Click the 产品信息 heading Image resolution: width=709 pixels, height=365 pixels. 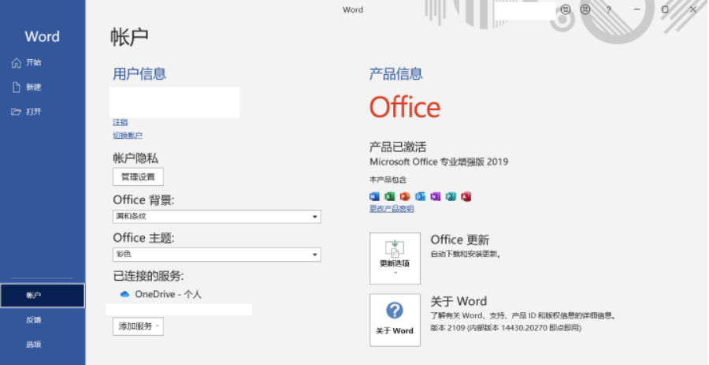click(x=395, y=74)
